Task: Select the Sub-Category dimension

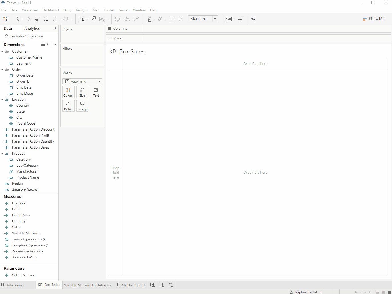Action: pyautogui.click(x=27, y=165)
